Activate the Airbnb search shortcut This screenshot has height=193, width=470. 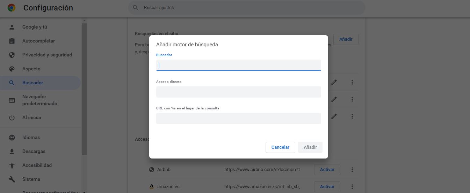[327, 170]
